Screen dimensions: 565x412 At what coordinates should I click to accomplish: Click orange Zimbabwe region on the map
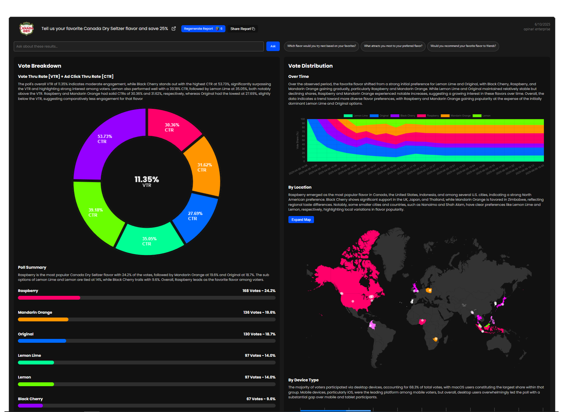[x=435, y=339]
